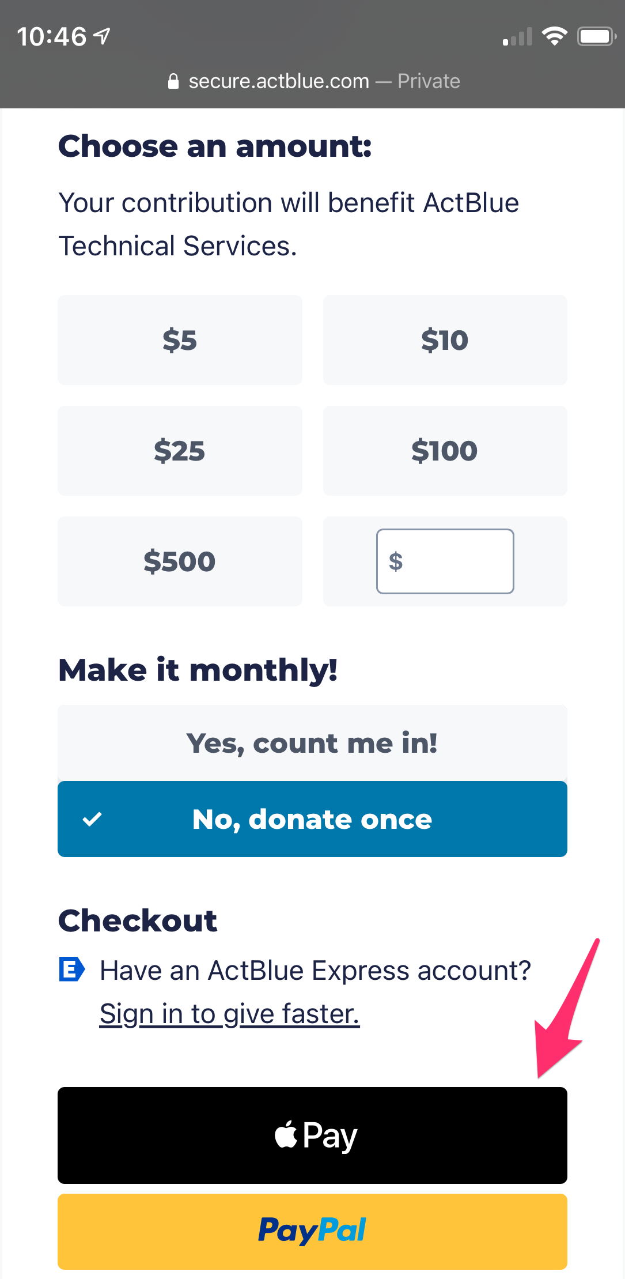Viewport: 625px width, 1279px height.
Task: Pay using the yellow PayPal button
Action: pos(312,1231)
